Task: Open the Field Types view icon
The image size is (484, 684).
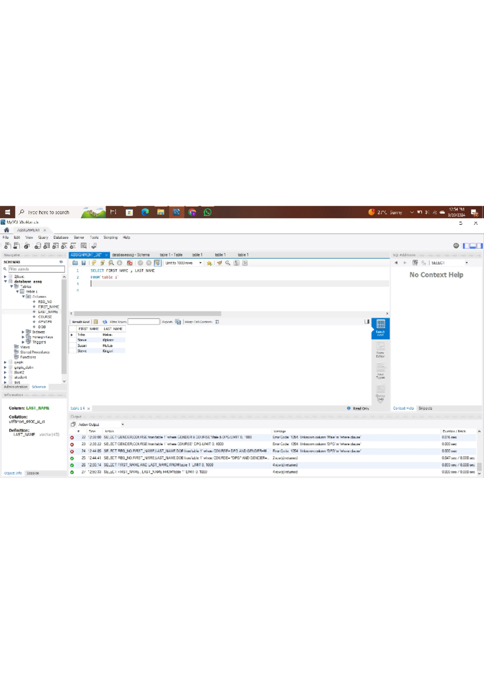Action: pyautogui.click(x=380, y=371)
